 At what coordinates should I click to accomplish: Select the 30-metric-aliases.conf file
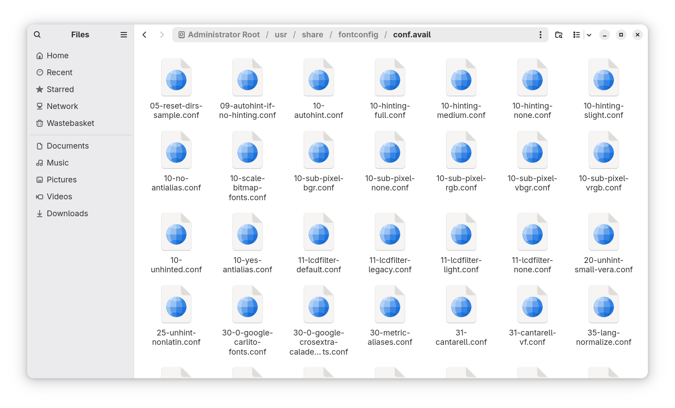point(390,305)
